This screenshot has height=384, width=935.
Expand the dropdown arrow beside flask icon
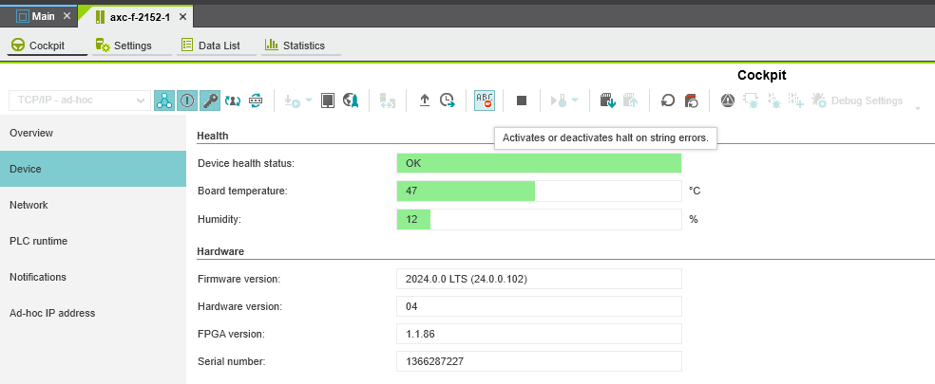pyautogui.click(x=575, y=100)
